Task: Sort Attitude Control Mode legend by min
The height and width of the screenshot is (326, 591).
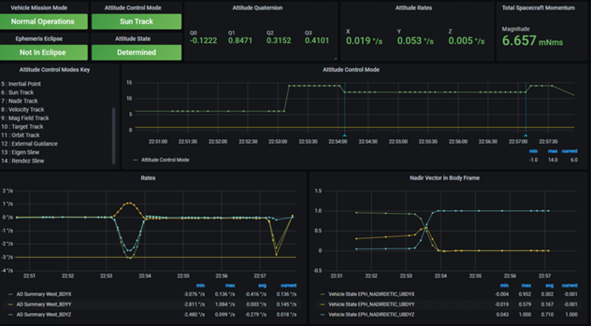Action: coord(533,151)
